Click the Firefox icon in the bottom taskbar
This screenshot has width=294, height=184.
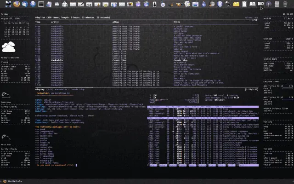point(5,181)
